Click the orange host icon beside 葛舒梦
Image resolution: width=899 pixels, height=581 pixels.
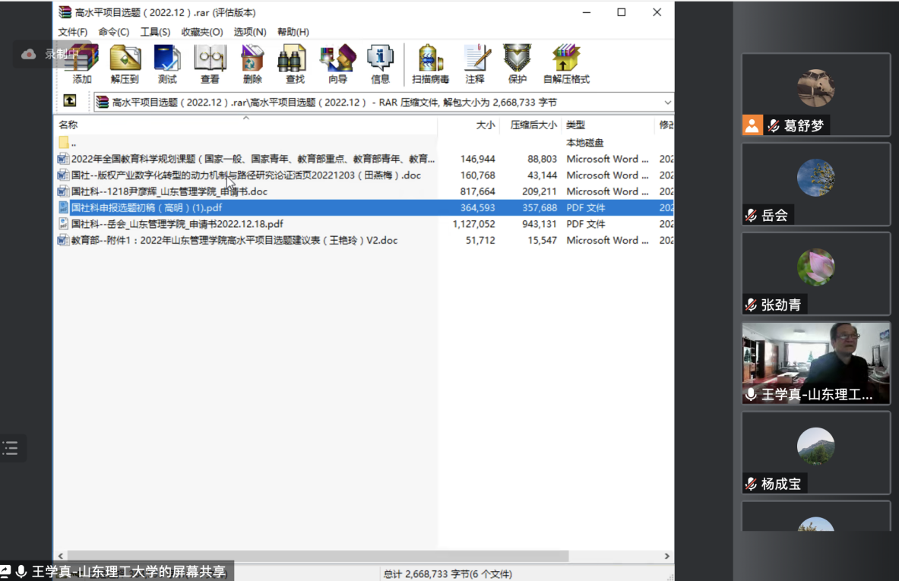click(752, 125)
